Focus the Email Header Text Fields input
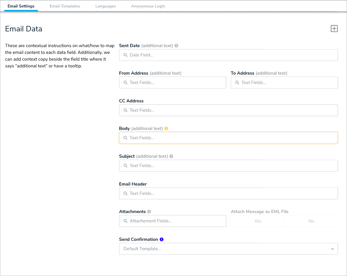The height and width of the screenshot is (276, 347). pyautogui.click(x=228, y=193)
